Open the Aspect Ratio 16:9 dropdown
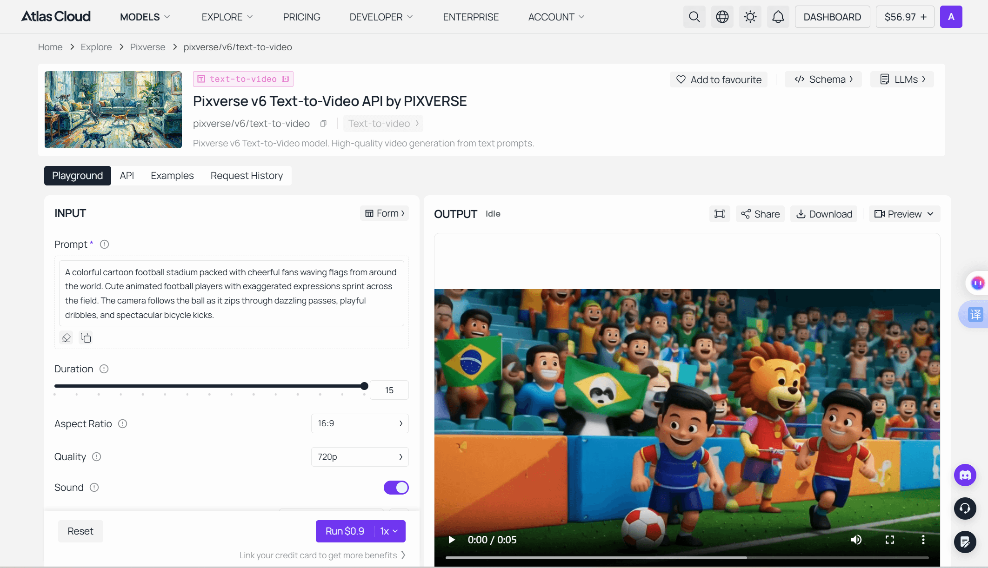 click(360, 423)
